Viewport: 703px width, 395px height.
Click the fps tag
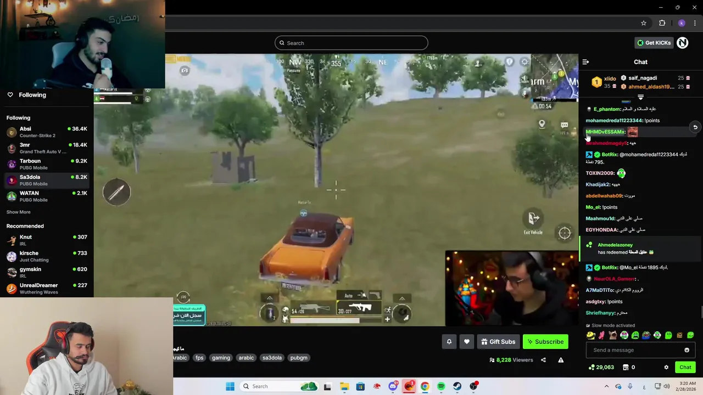(x=199, y=358)
